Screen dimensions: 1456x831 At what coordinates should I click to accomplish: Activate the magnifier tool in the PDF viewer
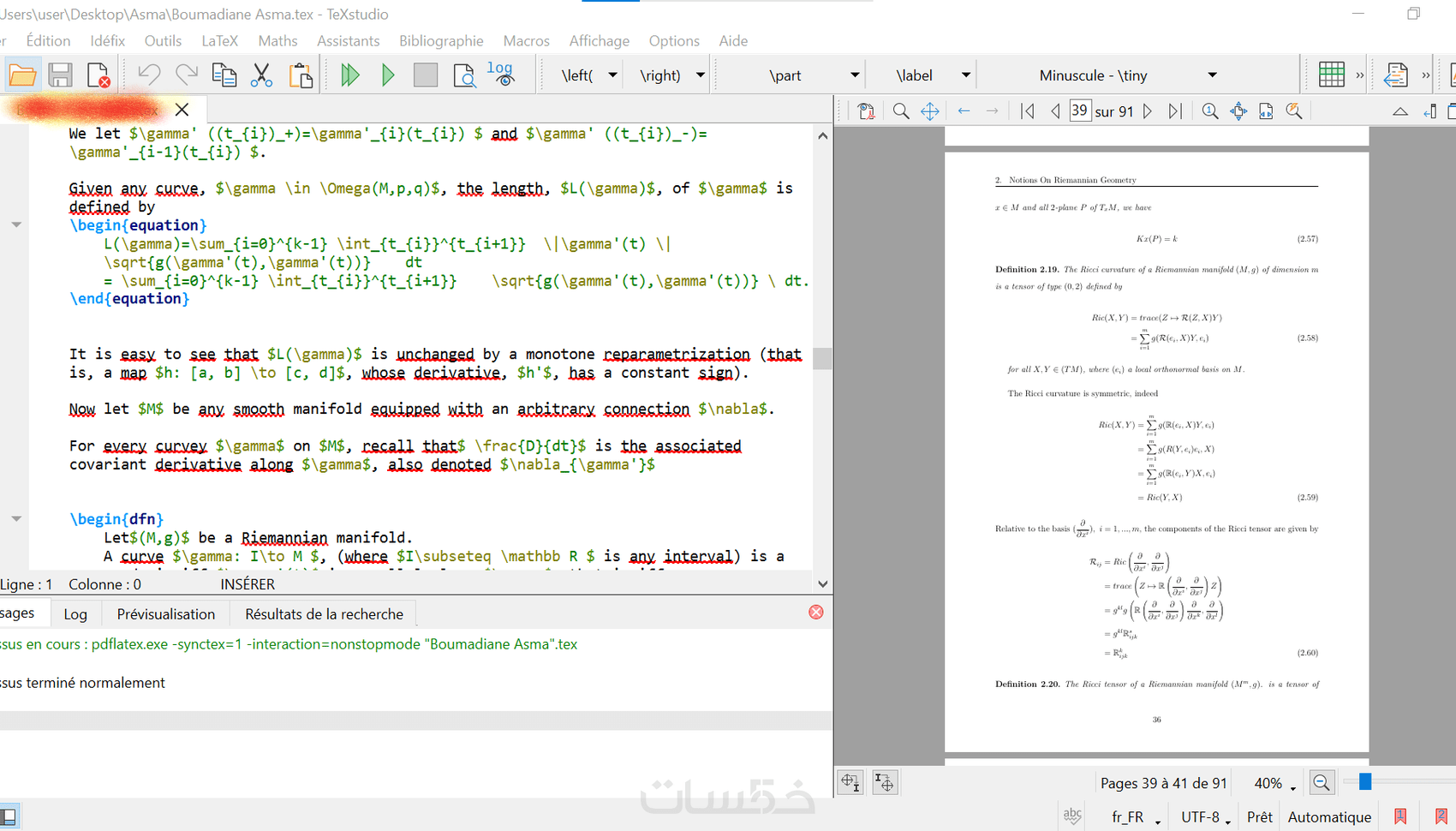coord(901,111)
